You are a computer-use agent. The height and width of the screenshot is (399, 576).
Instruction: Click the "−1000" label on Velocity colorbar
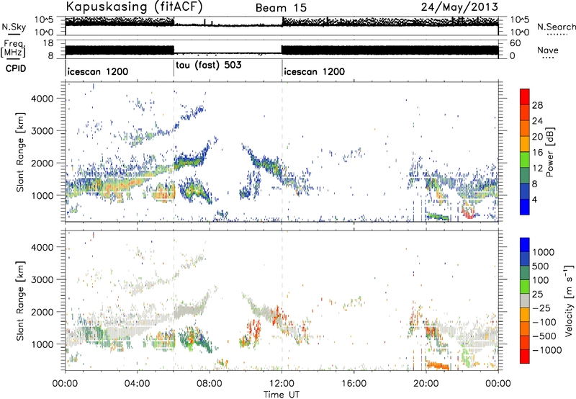547,350
